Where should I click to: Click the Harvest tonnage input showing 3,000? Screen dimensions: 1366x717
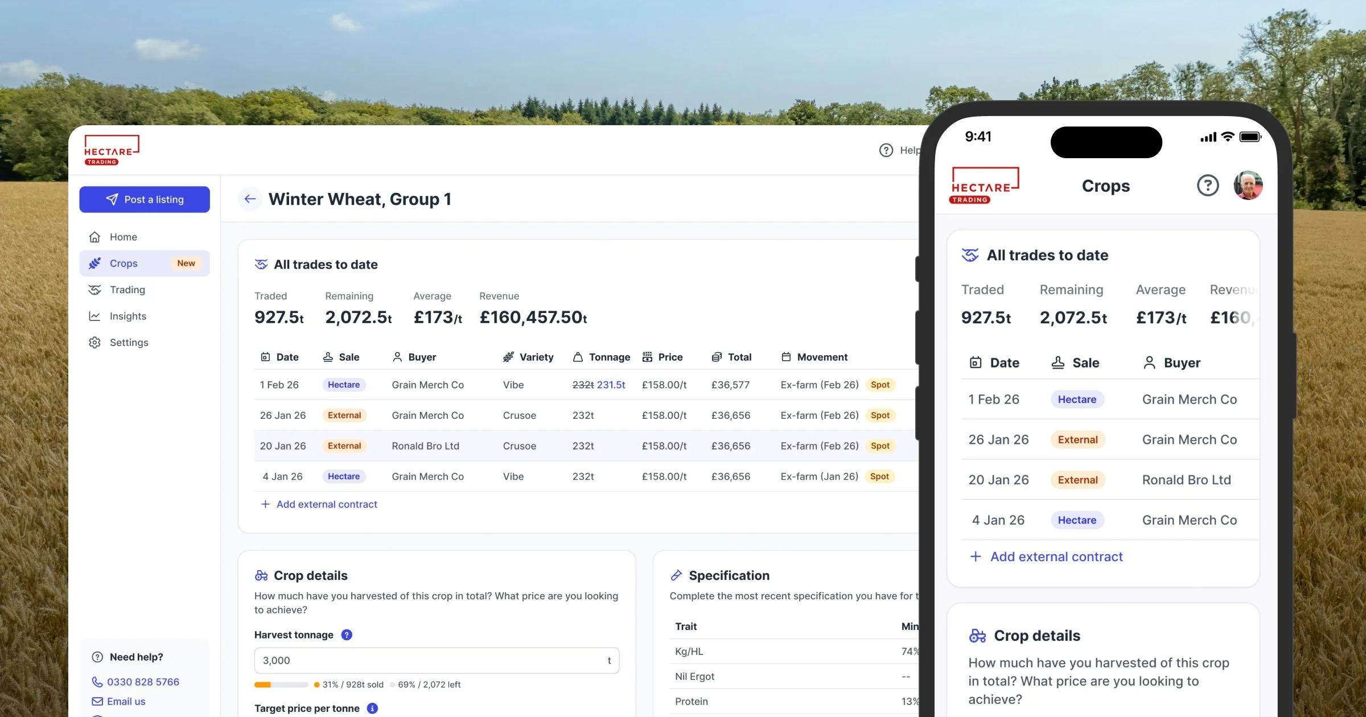436,660
